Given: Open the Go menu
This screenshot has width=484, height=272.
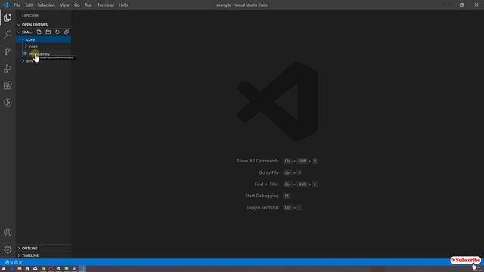Looking at the screenshot, I should pos(77,5).
